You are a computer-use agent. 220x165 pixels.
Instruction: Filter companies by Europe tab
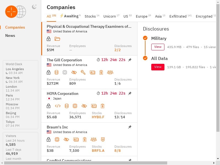143,16
